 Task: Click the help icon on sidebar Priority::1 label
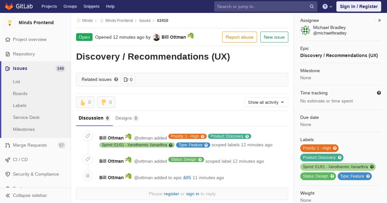pos(335,148)
